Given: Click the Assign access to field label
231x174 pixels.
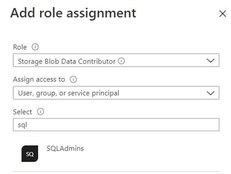Looking at the screenshot, I should point(39,80).
